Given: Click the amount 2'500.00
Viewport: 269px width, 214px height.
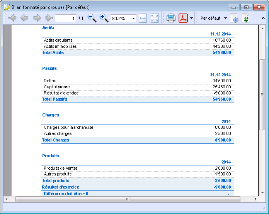Looking at the screenshot, I should (223, 133).
